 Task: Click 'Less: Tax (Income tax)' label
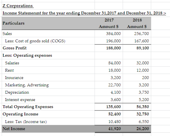(26, 122)
